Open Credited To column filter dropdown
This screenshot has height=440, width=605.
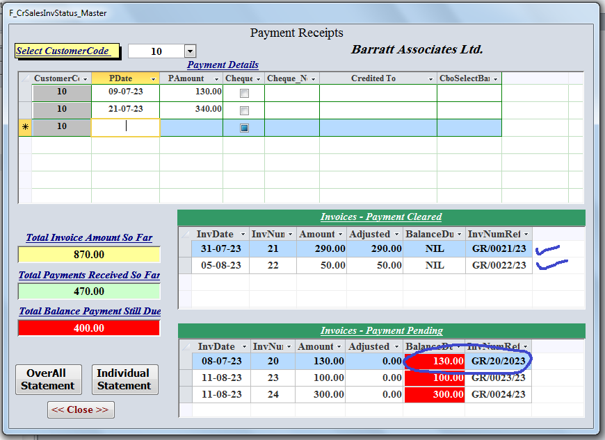coord(430,79)
